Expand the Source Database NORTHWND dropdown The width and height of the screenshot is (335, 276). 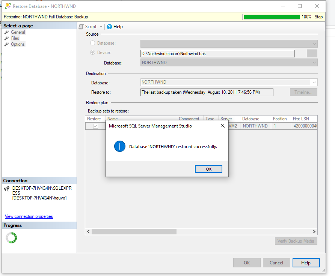pyautogui.click(x=314, y=63)
